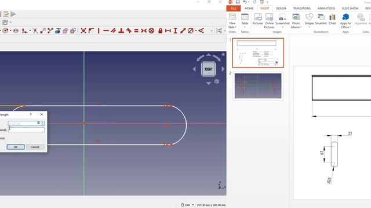Select the external geometry tool
The image size is (371, 208).
[58, 31]
